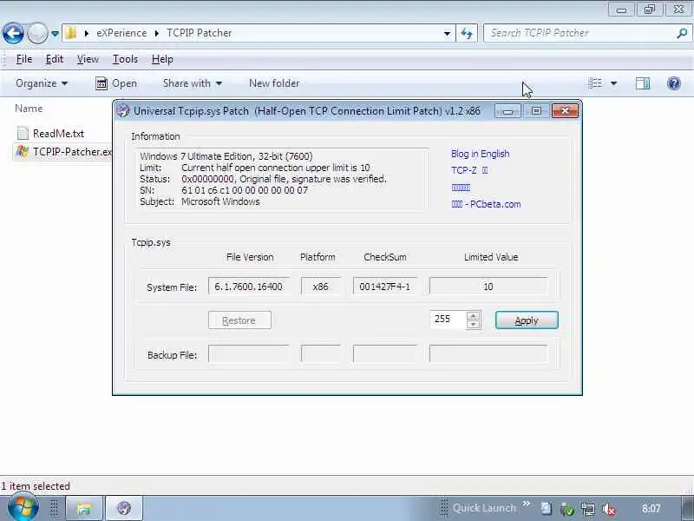Open the link above PCbeta.com

461,188
